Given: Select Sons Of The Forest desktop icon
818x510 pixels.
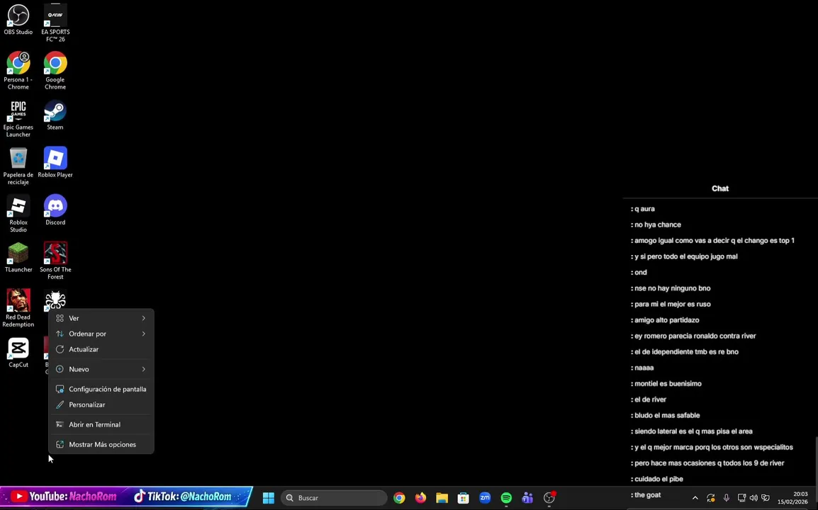Looking at the screenshot, I should point(55,261).
